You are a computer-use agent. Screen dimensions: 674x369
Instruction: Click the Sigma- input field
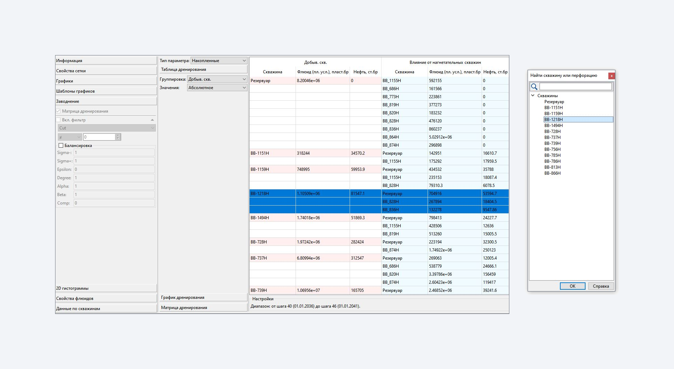(114, 153)
